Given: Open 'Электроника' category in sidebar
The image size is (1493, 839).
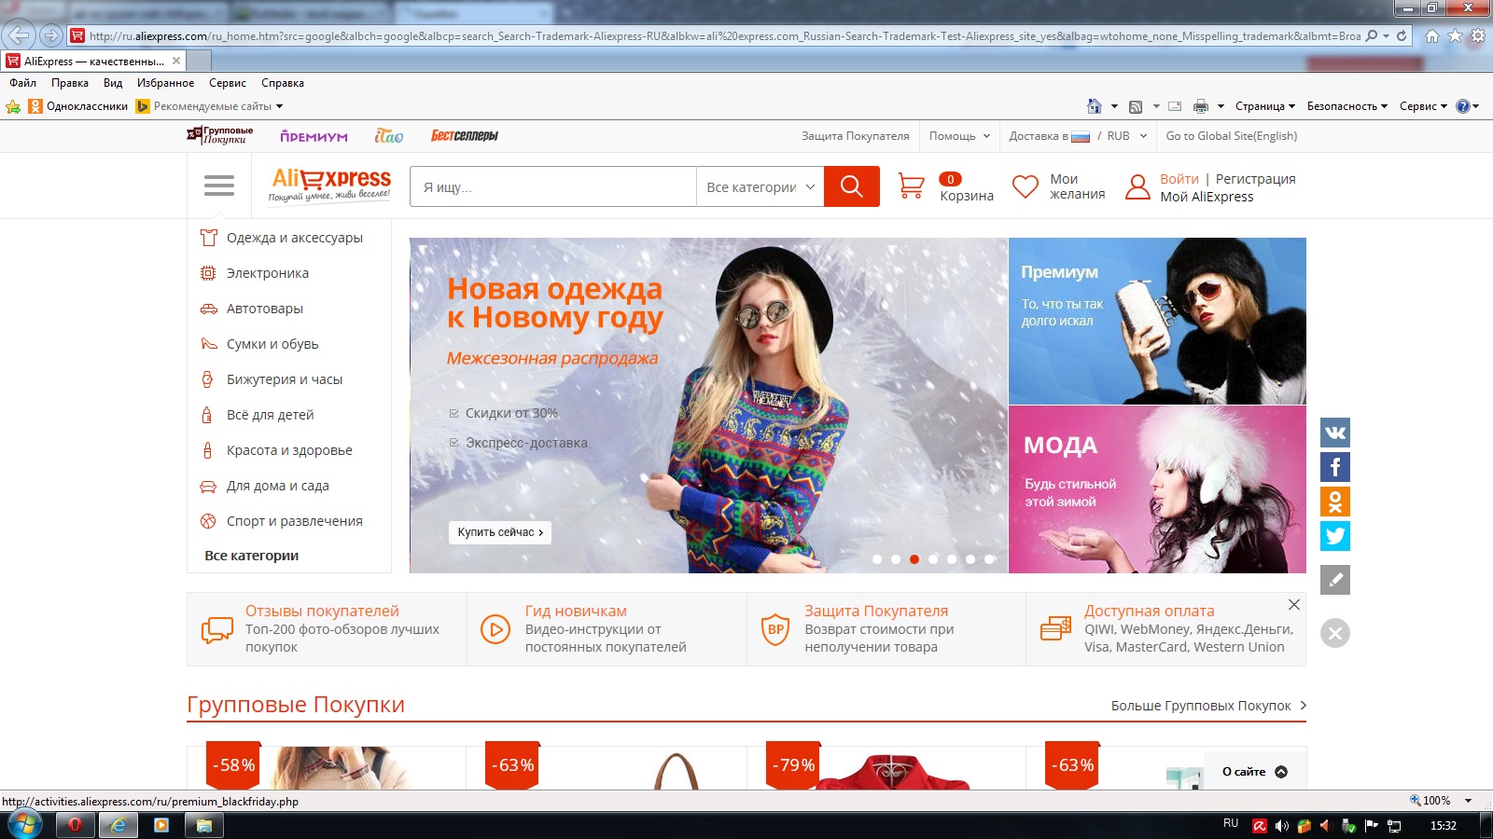Looking at the screenshot, I should coord(267,273).
